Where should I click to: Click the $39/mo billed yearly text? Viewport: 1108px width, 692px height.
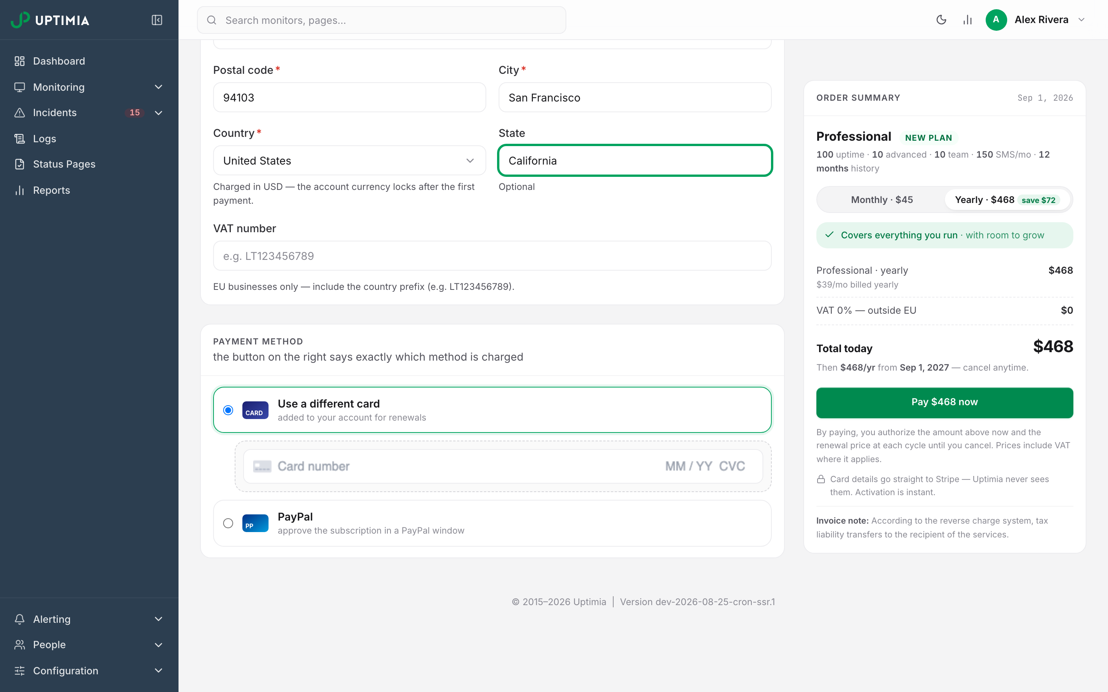click(x=857, y=284)
